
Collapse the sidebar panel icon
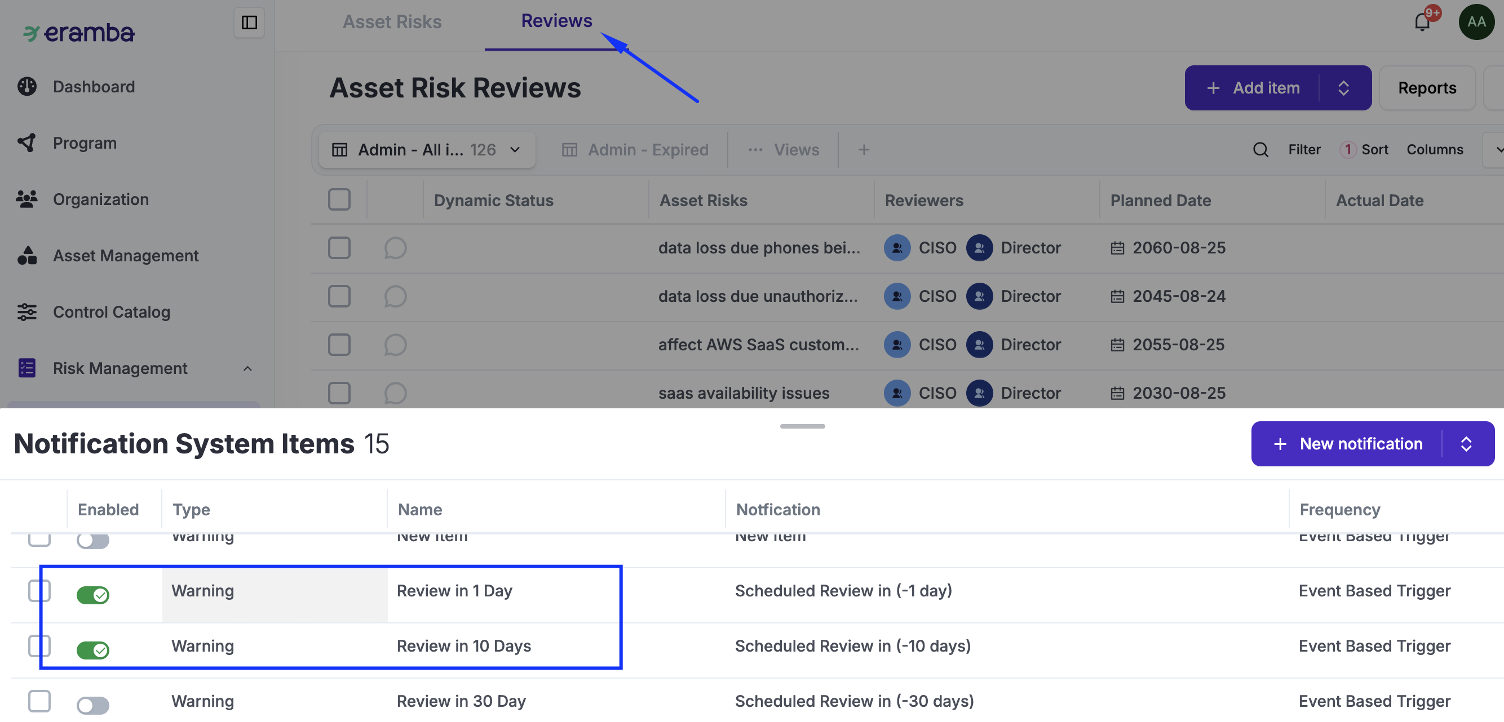point(249,22)
